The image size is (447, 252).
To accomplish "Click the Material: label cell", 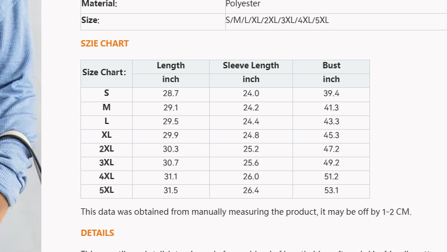I will point(99,4).
